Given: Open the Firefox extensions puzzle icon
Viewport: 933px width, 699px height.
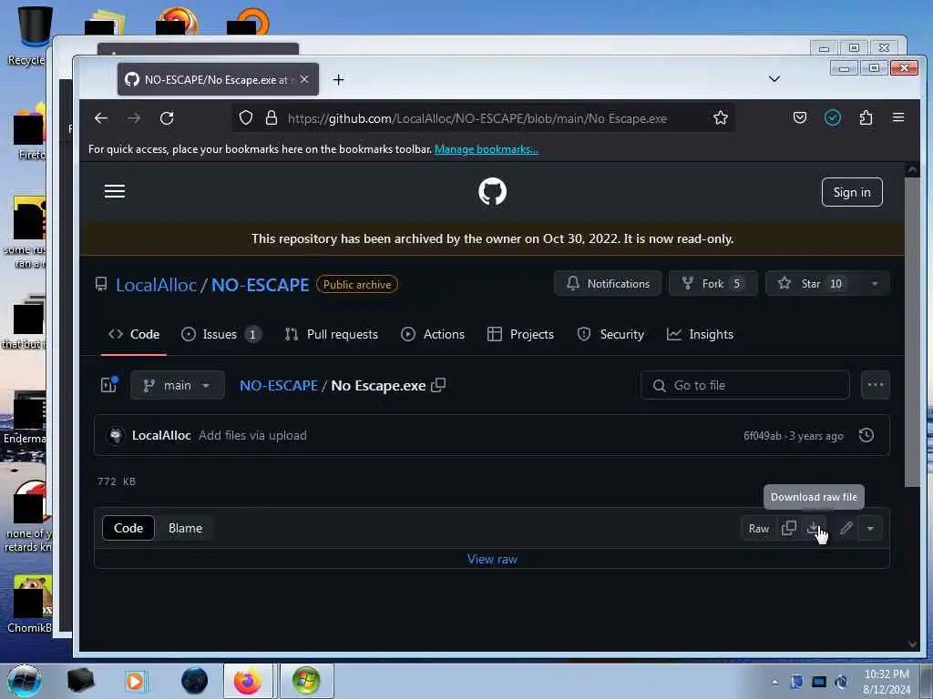Looking at the screenshot, I should point(866,117).
